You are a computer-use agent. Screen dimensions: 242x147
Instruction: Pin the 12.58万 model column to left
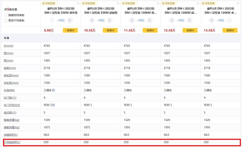click(x=169, y=3)
